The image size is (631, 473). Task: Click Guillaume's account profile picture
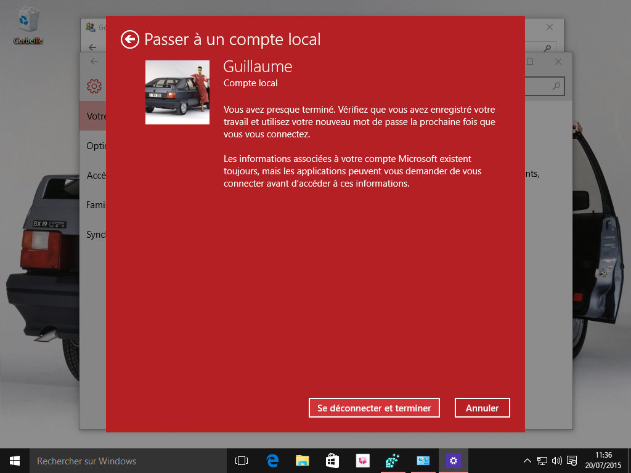point(177,92)
